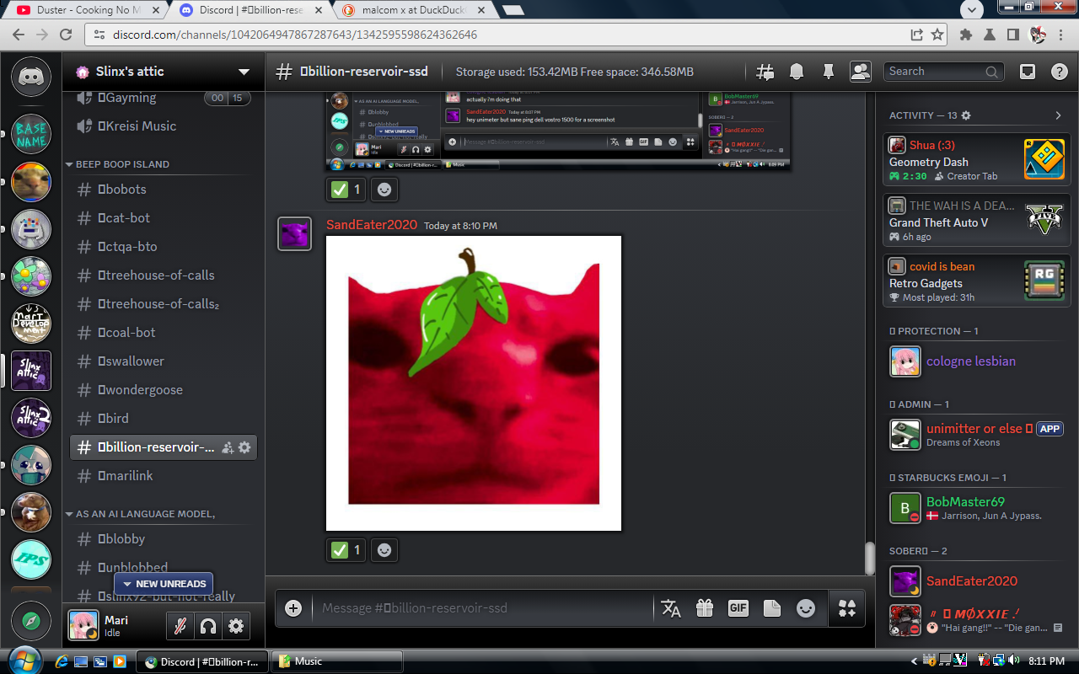Click the message input field

coord(480,608)
